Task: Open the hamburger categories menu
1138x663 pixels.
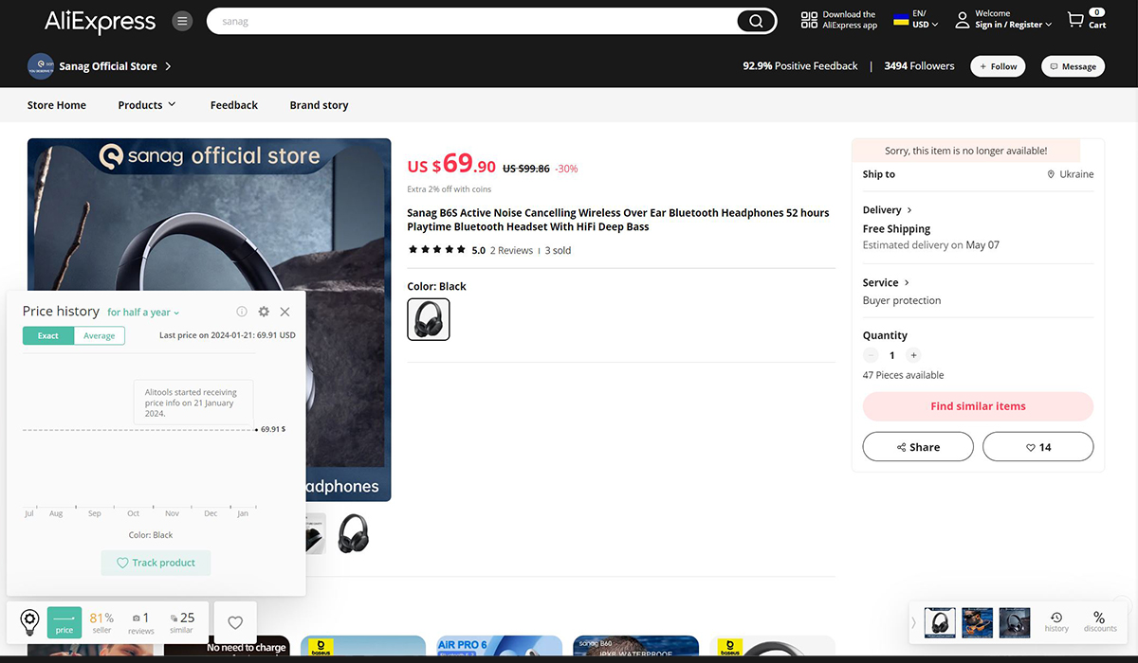Action: 183,21
